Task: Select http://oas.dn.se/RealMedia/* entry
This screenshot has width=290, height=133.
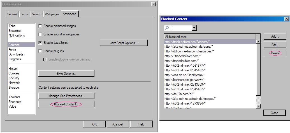Action: point(210,75)
